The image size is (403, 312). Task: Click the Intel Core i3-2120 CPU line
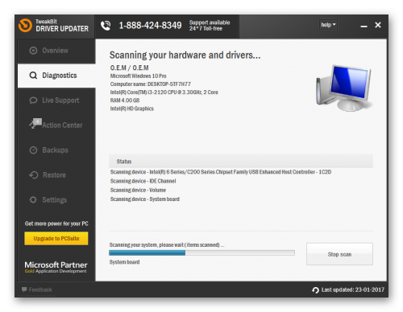(x=164, y=92)
